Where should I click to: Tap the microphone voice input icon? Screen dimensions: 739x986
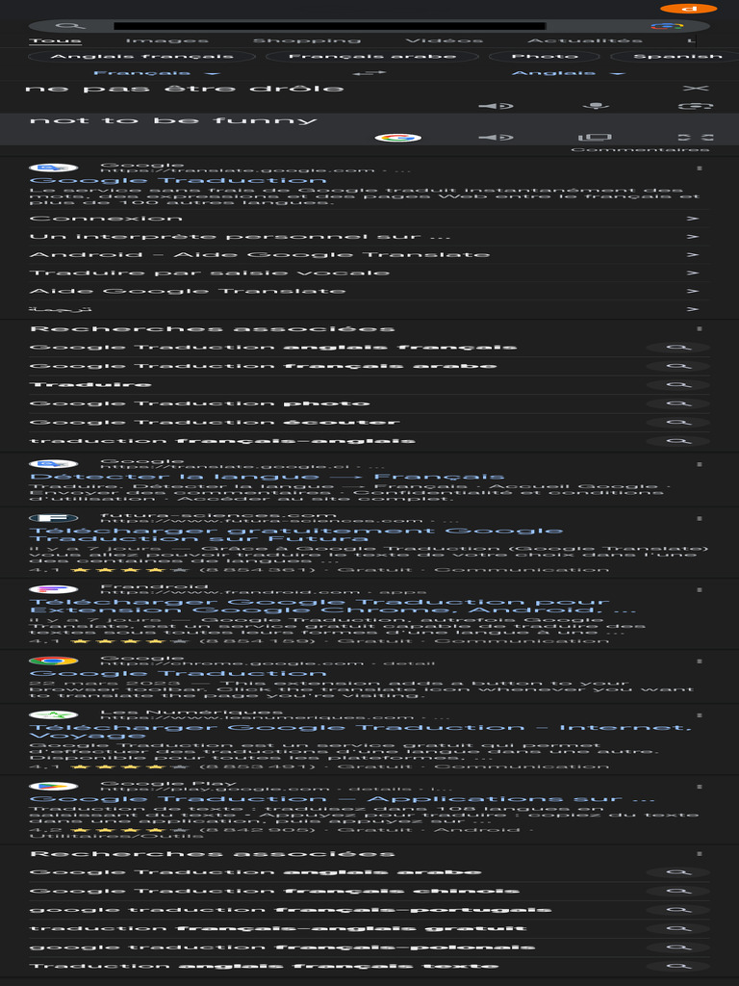click(x=596, y=106)
